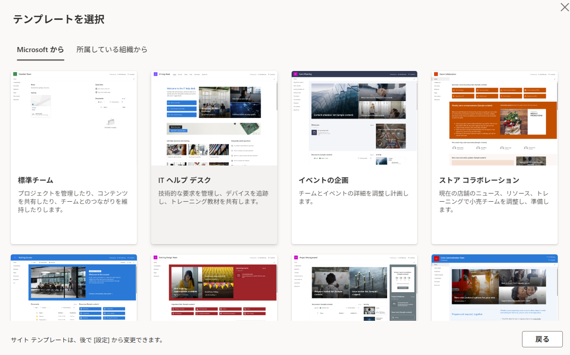Image resolution: width=570 pixels, height=355 pixels.
Task: Click the 標準チーム description starting プロジェクトを管理
Action: click(73, 201)
